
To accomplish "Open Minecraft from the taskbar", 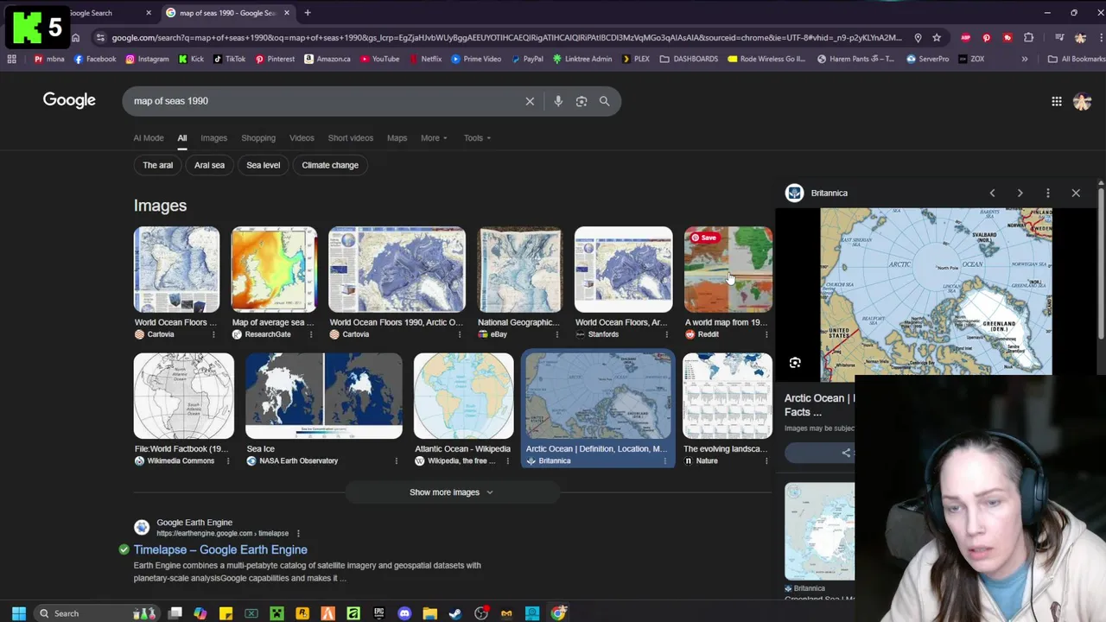I will pos(276,613).
